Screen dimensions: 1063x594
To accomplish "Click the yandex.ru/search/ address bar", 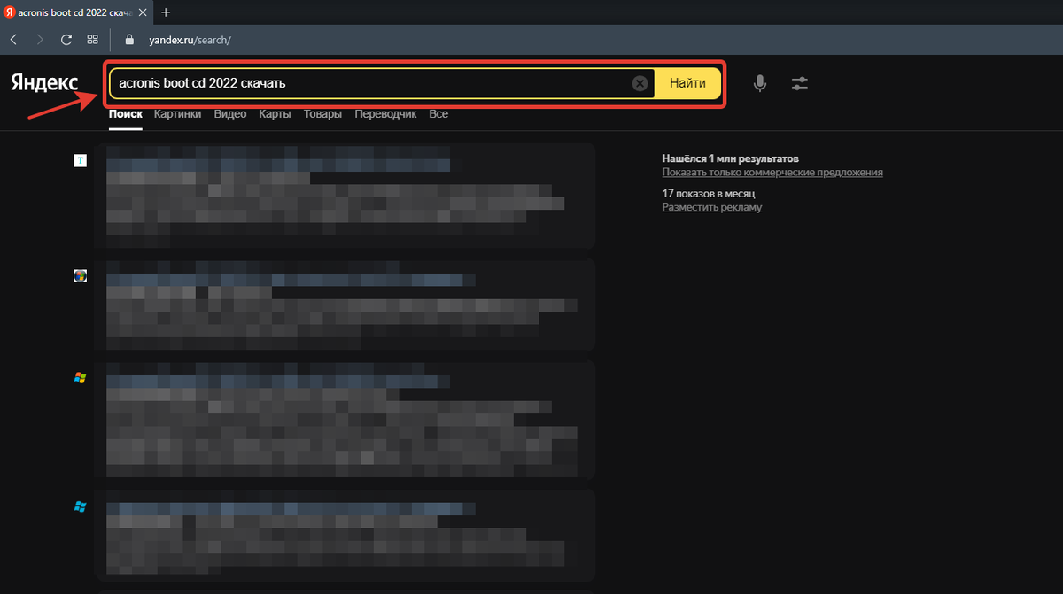I will coord(190,40).
